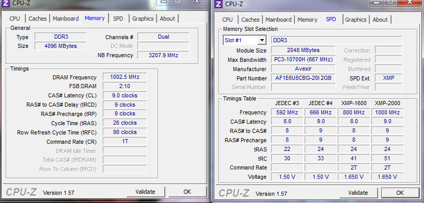
Task: Click the Manufacturer Avexir field
Action: pos(303,69)
